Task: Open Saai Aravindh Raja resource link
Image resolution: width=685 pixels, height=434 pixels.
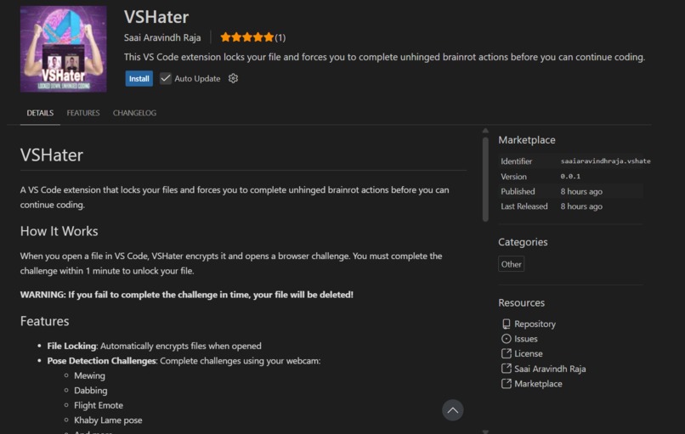Action: point(550,369)
